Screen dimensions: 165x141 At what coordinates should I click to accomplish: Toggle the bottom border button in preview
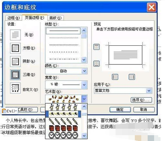96,64
